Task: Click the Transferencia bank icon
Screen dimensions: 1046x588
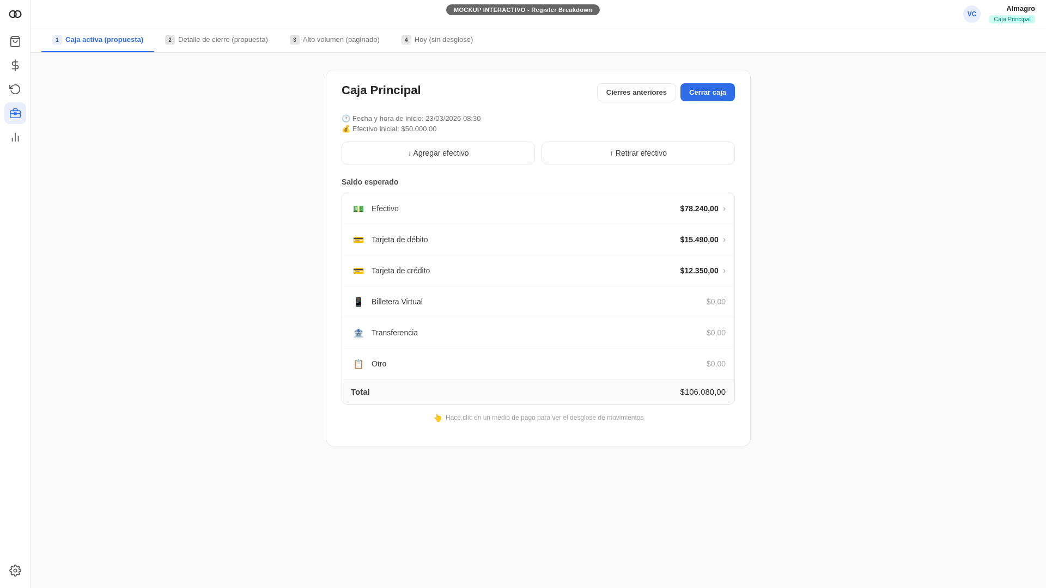Action: pos(358,333)
